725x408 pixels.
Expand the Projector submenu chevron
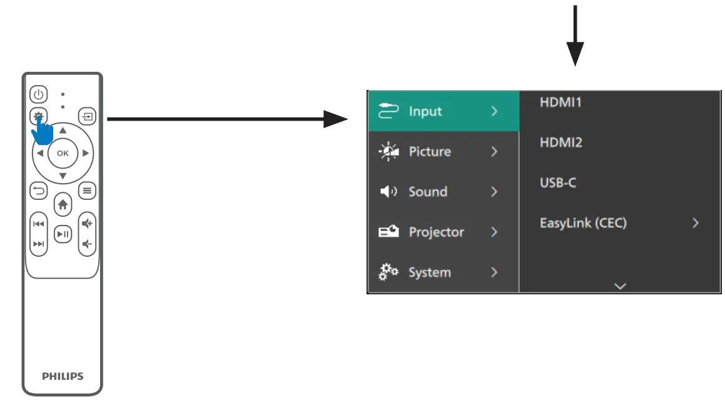pyautogui.click(x=494, y=232)
